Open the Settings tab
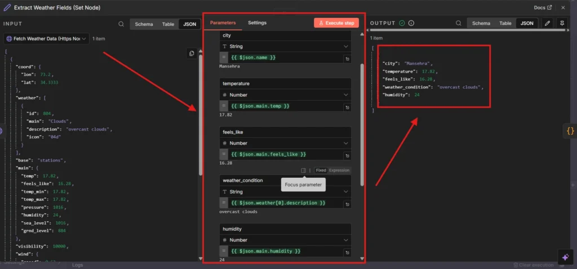 [257, 23]
